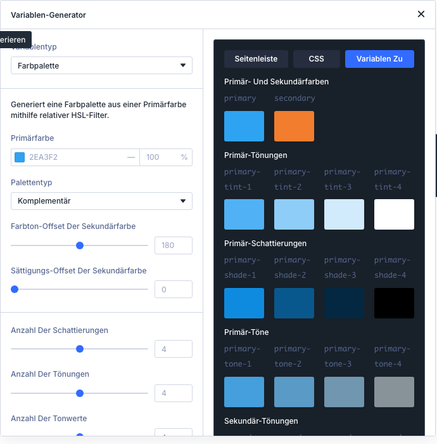Click the Primär- Und Sekundärfarben heading
437x444 pixels.
tap(276, 82)
